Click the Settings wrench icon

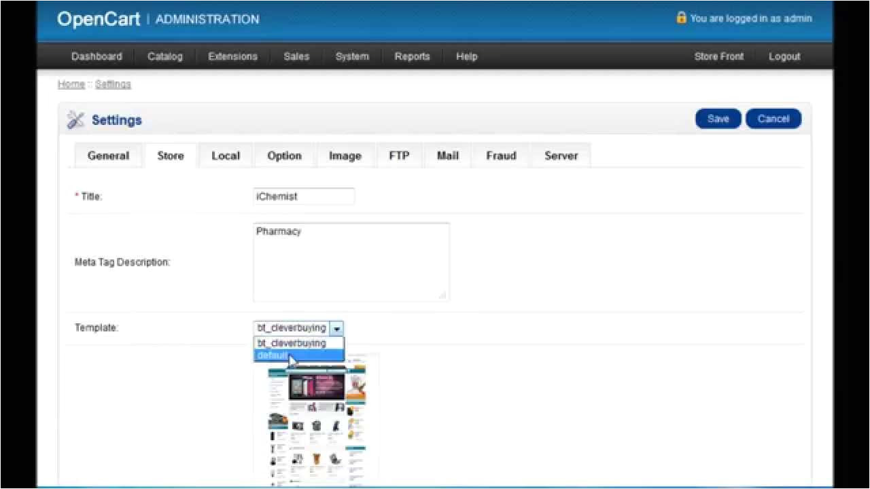coord(75,120)
